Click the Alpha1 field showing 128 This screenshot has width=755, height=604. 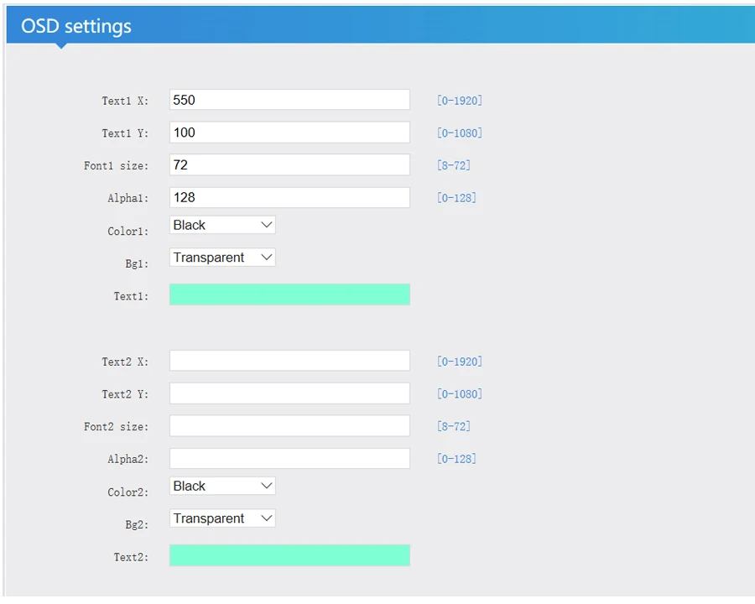(x=289, y=197)
